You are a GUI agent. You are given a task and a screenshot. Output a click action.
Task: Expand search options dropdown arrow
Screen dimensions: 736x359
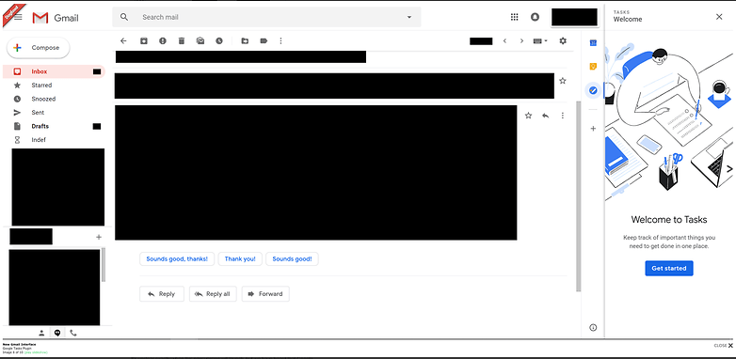tap(408, 17)
